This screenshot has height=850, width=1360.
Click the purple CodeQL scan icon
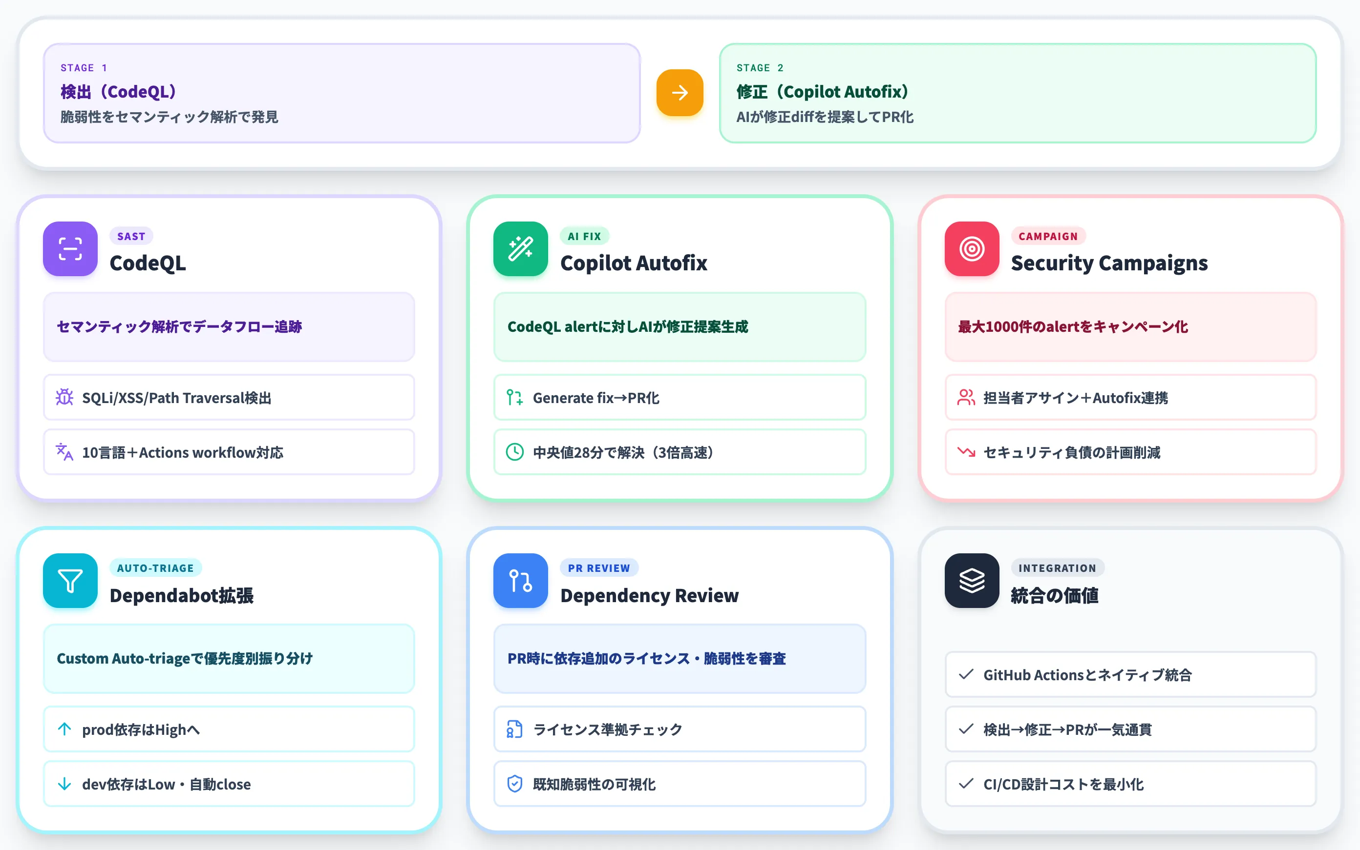click(70, 249)
